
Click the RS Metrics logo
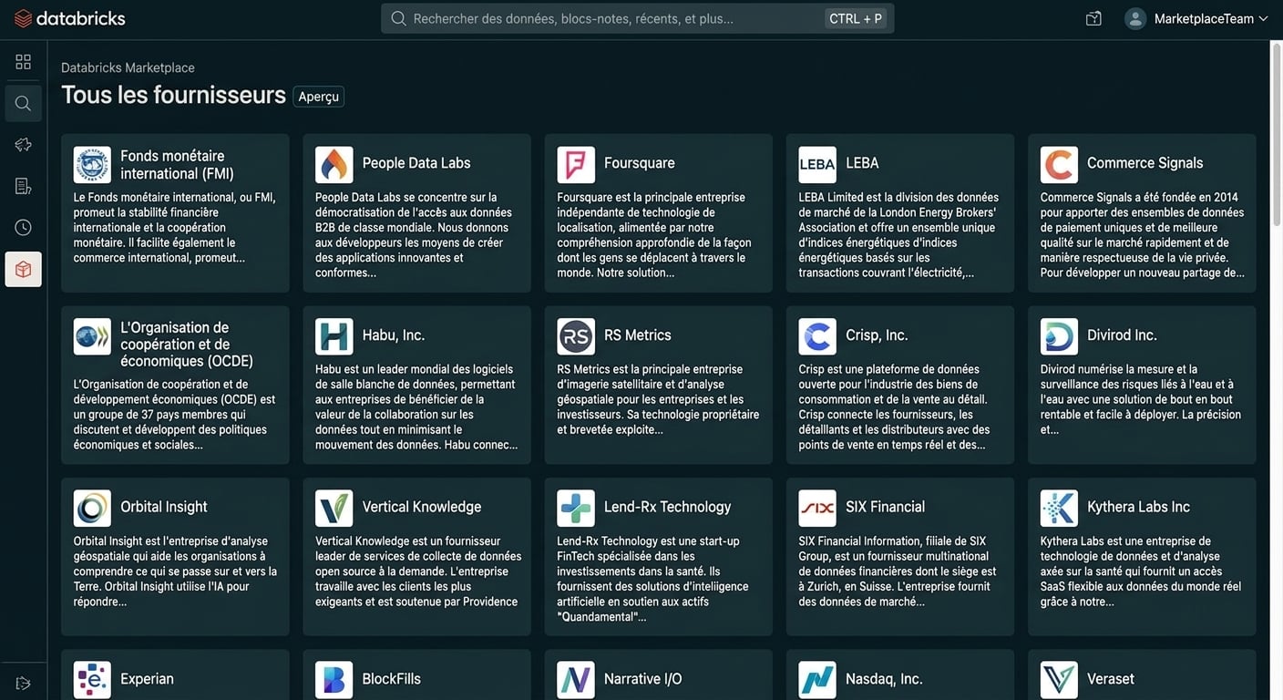(576, 336)
